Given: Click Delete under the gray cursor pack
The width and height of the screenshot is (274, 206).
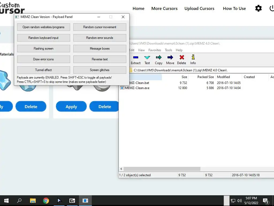Looking at the screenshot, I should 105,106.
